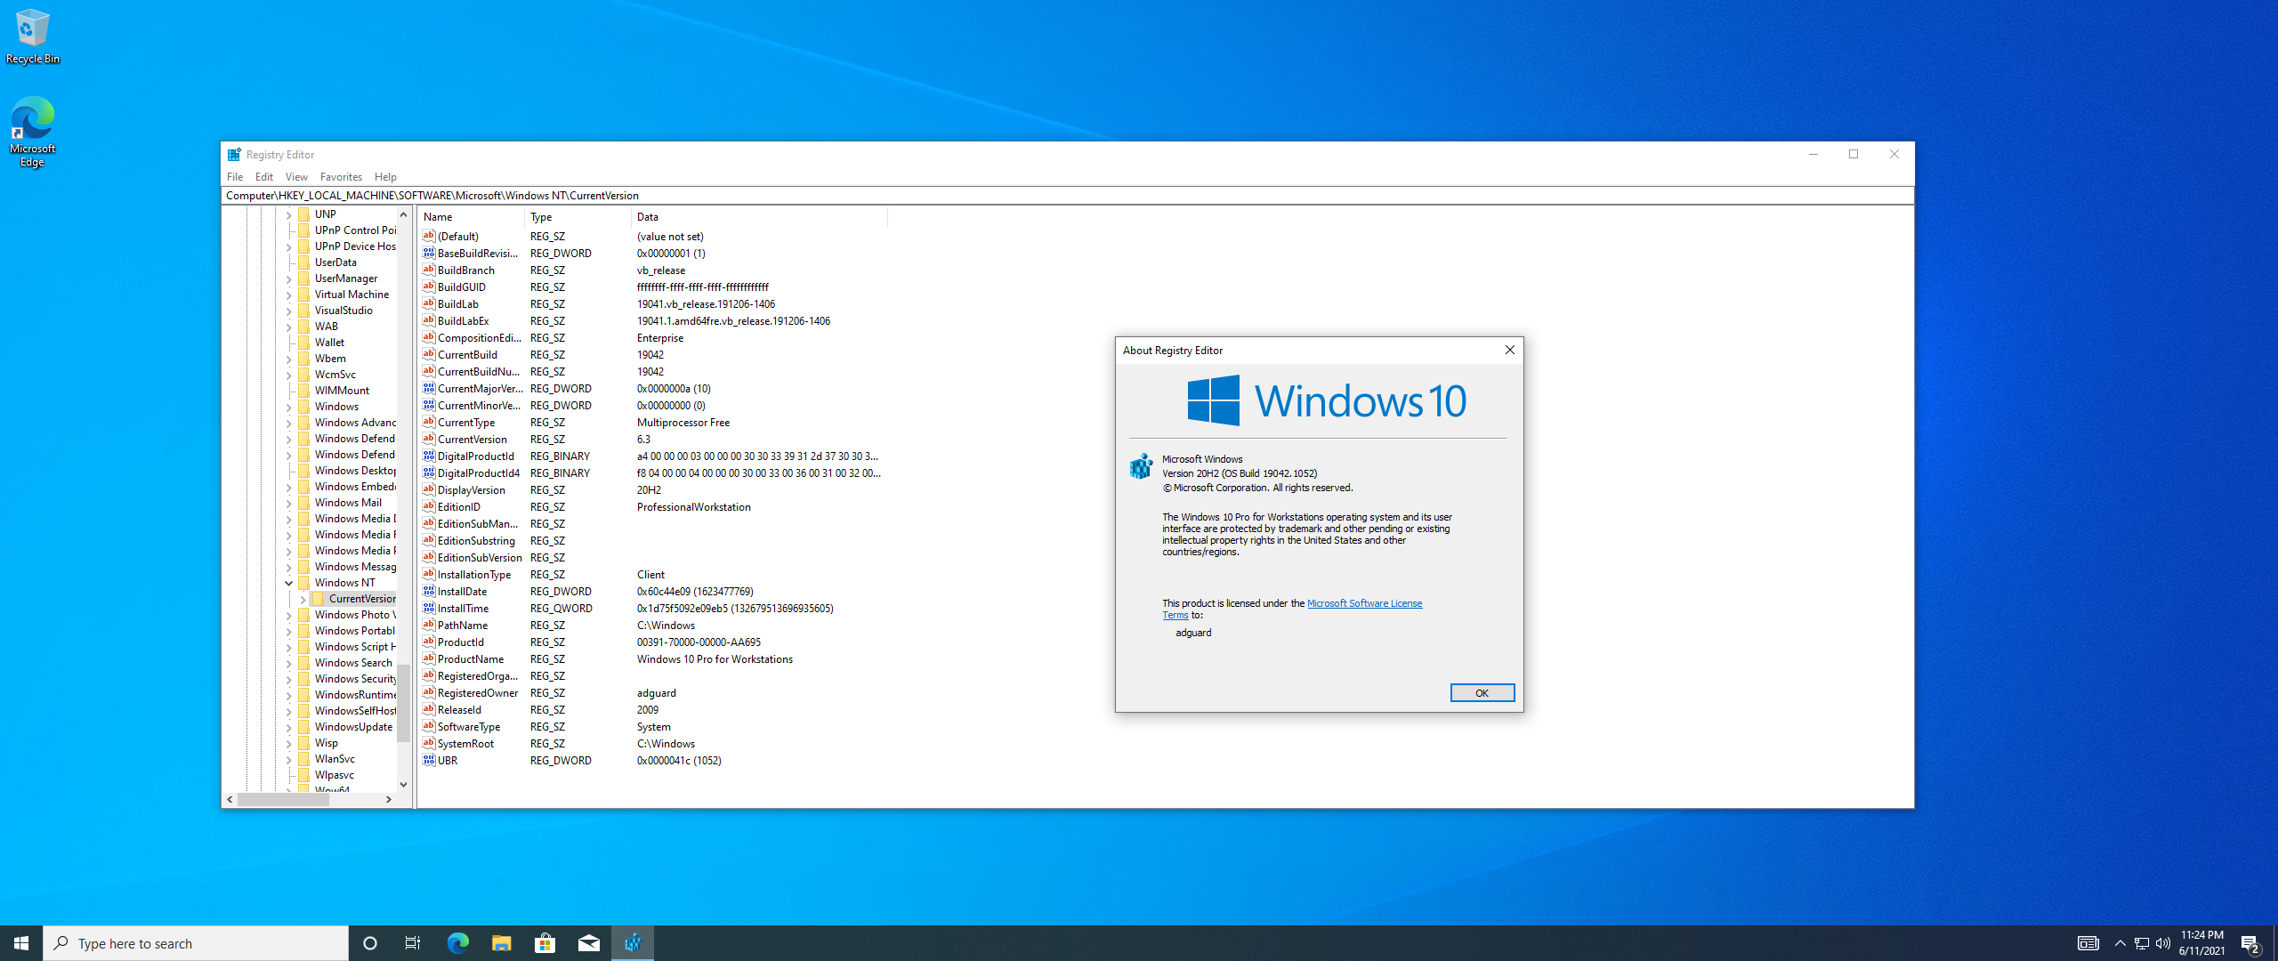Screen dimensions: 2278x961
Task: Open volume control tray icon
Action: pos(2163,943)
